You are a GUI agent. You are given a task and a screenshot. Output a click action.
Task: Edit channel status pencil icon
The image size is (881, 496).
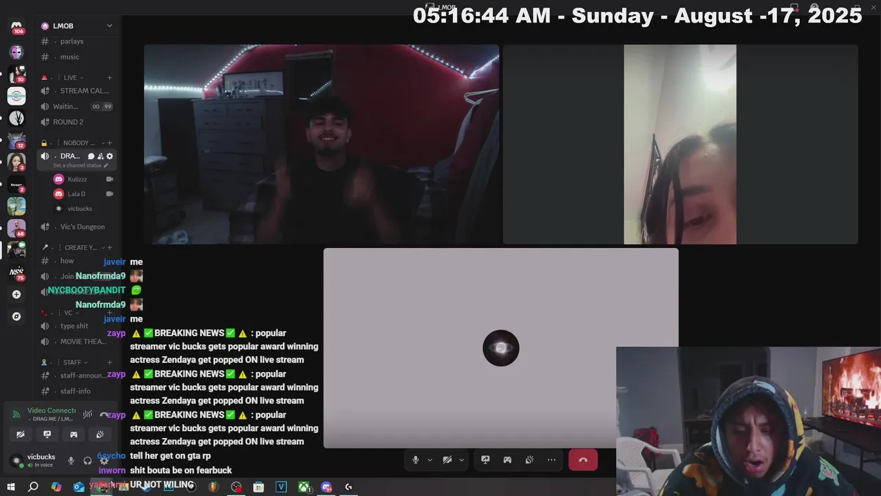pyautogui.click(x=106, y=165)
